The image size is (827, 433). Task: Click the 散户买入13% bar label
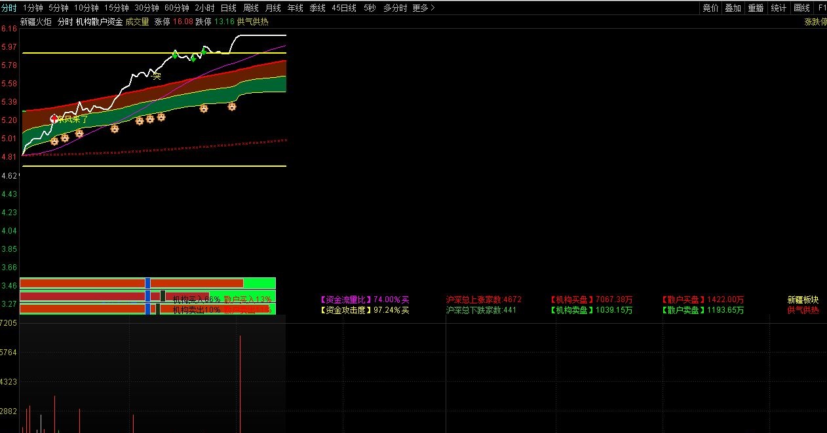(247, 300)
